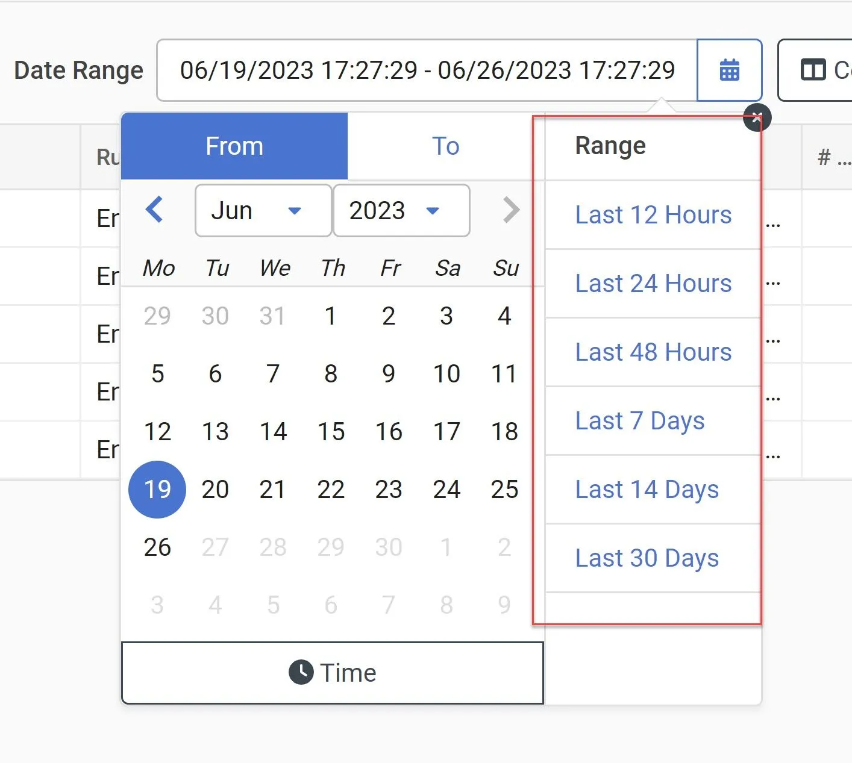Pick June 10 in calendar
Viewport: 852px width, 763px height.
tap(446, 374)
